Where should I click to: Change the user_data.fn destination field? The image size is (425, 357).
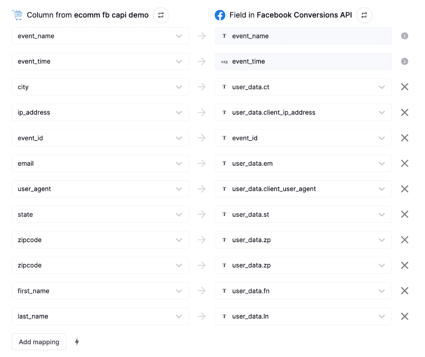coord(303,291)
